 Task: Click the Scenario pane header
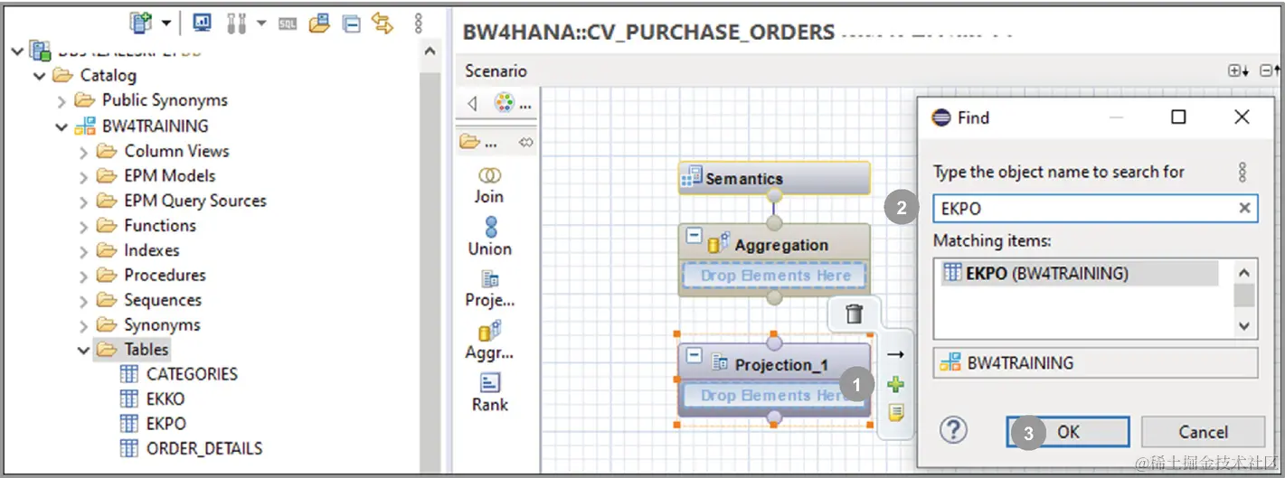click(x=496, y=70)
